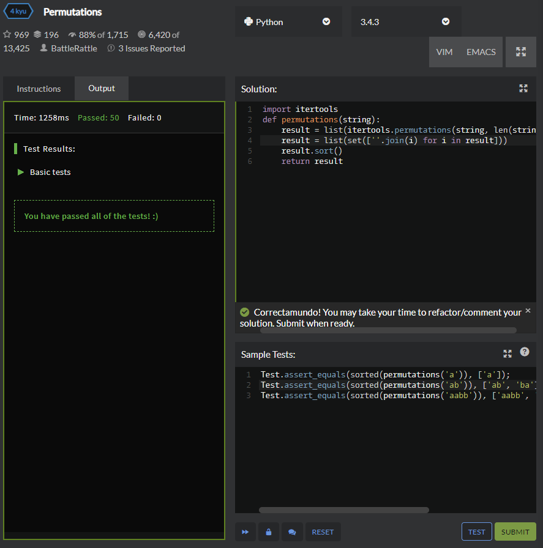Click sample test line with 'aabb'
Screen dimensions: 543x548
[x=398, y=395]
